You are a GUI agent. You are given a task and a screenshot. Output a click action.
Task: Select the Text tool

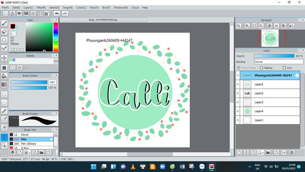(4, 137)
